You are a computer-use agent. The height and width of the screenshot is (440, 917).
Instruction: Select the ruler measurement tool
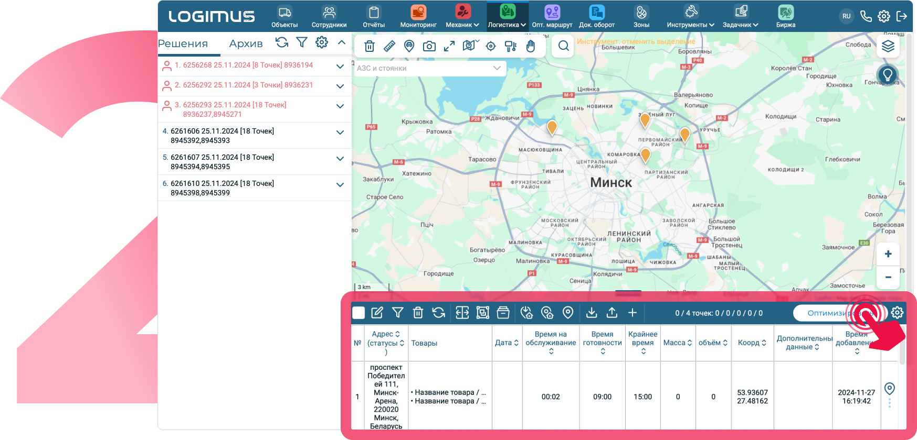click(x=389, y=46)
